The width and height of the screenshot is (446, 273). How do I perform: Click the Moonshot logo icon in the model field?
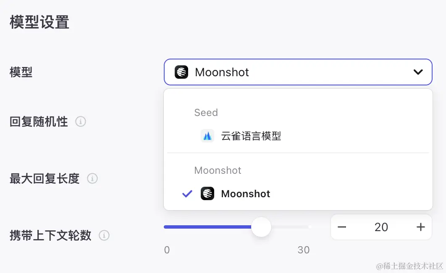pos(181,72)
